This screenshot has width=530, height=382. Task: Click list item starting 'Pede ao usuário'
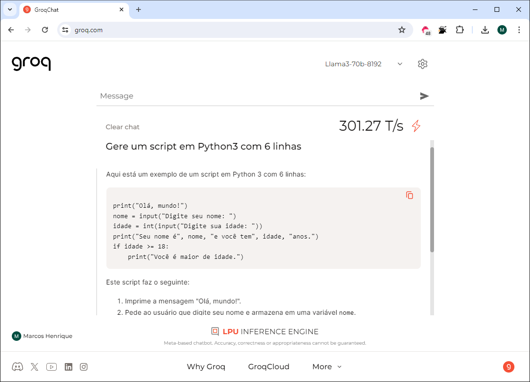(x=240, y=312)
